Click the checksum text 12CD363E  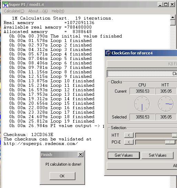(42, 135)
